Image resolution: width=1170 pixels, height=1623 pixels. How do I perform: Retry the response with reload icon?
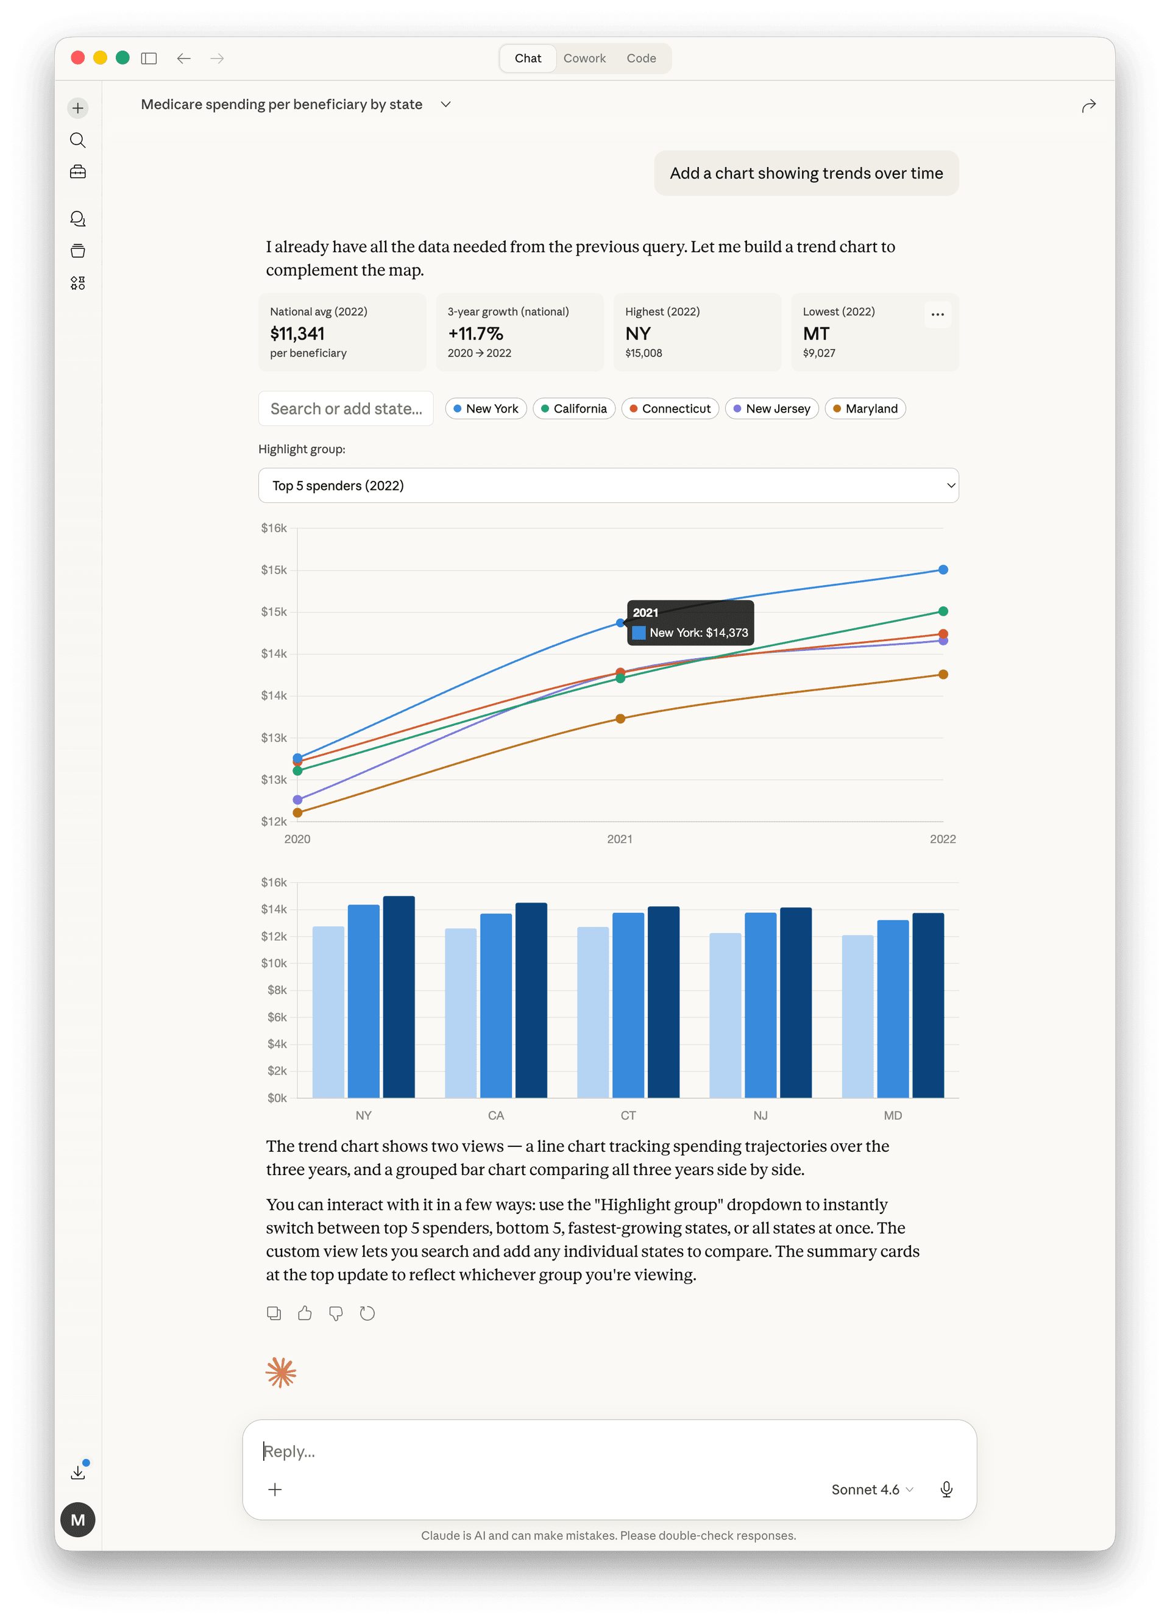tap(367, 1313)
